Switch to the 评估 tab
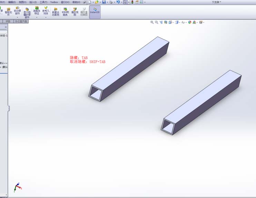 8,21
